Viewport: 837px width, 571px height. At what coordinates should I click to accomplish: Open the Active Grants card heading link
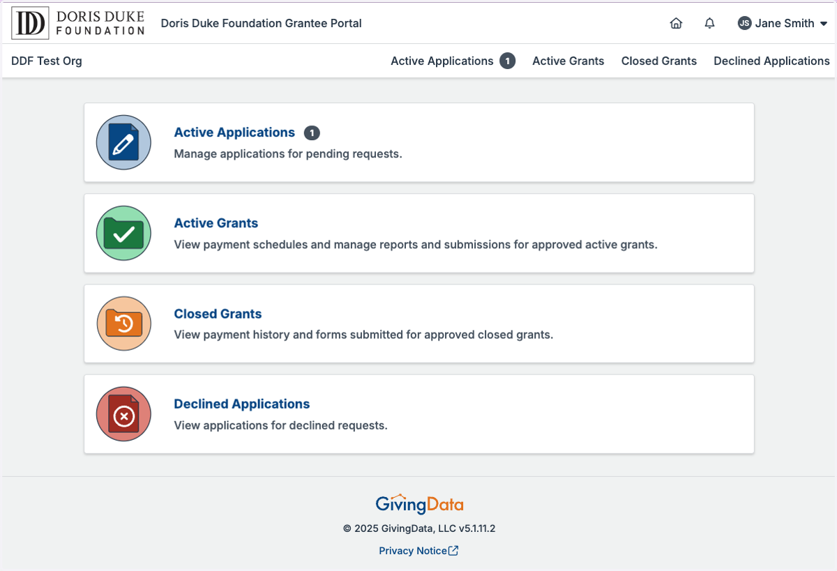tap(216, 223)
